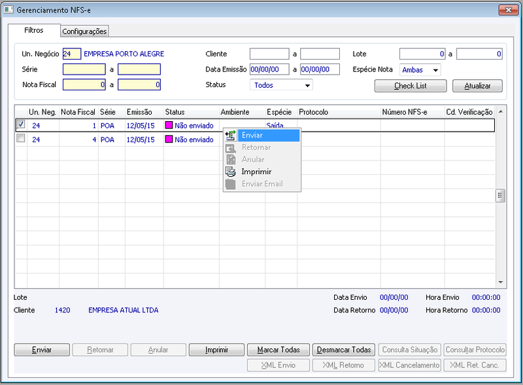Click the first Nota Fiscal input field
The width and height of the screenshot is (523, 385).
(x=84, y=85)
